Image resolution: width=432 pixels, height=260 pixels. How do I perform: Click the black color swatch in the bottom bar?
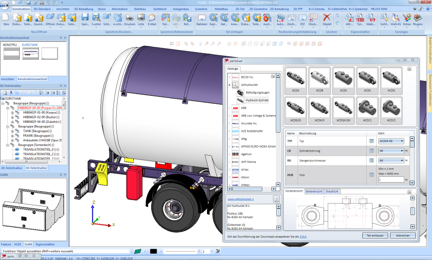click(x=153, y=251)
